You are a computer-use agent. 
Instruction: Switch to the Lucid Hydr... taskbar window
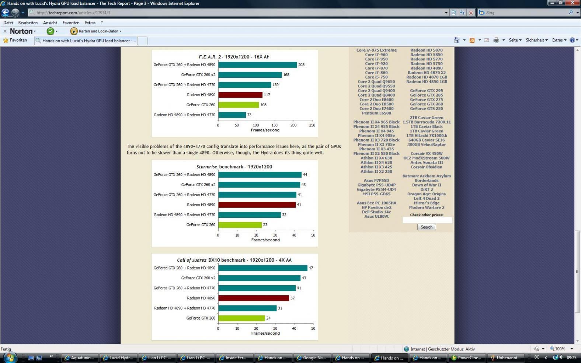[118, 357]
